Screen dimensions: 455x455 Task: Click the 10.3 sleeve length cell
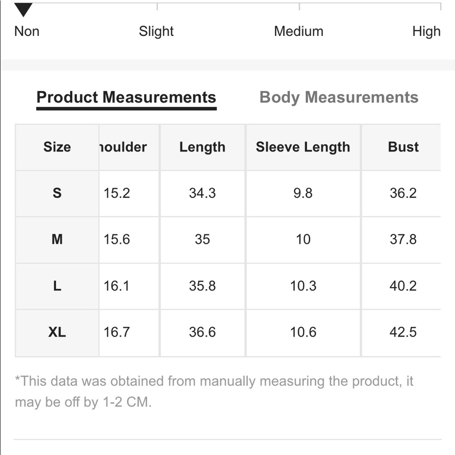(x=303, y=286)
